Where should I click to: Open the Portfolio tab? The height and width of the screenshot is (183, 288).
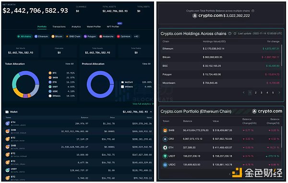click(42, 26)
